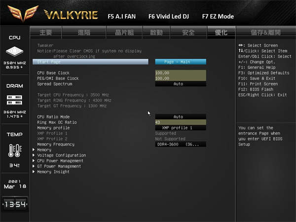Screen dimensions: 296x222
Task: Open Memory Frequency DDR4-3600 dropdown
Action: click(181, 144)
